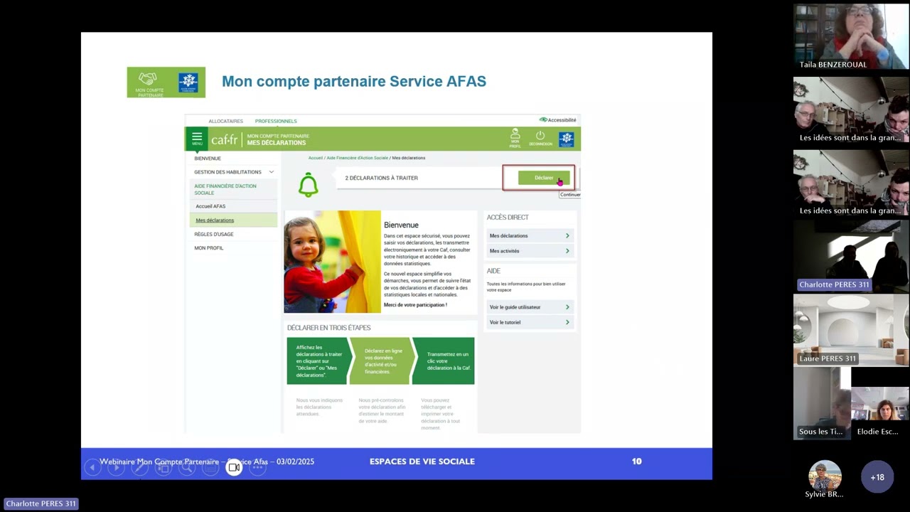
Task: Select Règles d'usage in the side menu
Action: click(x=214, y=234)
